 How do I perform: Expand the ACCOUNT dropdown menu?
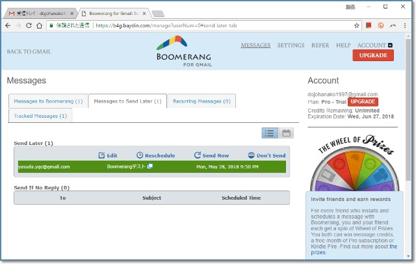pyautogui.click(x=390, y=46)
